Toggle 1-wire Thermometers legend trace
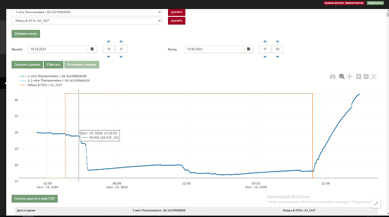Image resolution: width=389 pixels, height=217 pixels. click(53, 76)
